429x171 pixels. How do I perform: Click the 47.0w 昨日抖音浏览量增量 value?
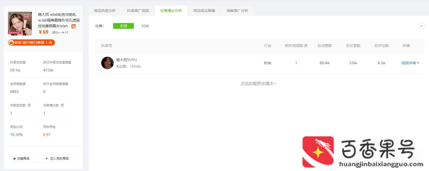click(x=48, y=70)
